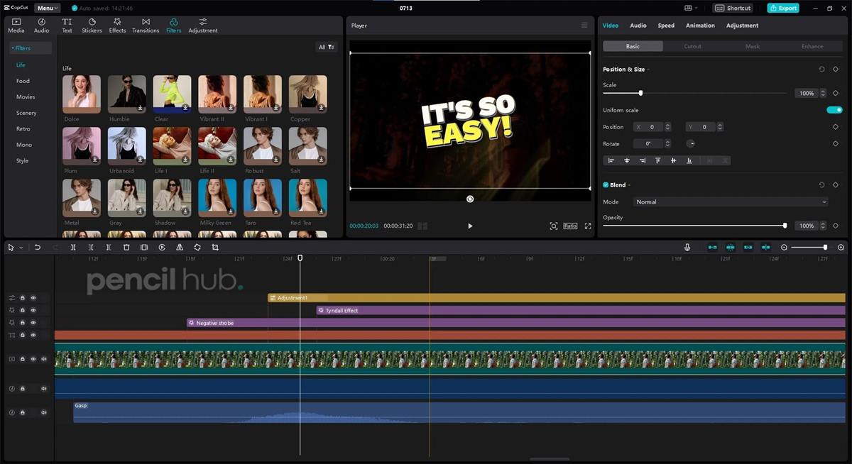Open the Stickers panel
852x464 pixels.
(92, 26)
